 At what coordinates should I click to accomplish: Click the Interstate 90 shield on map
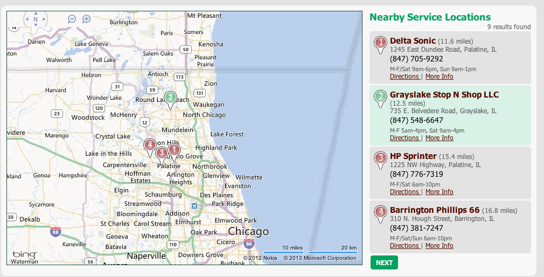[x=249, y=244]
